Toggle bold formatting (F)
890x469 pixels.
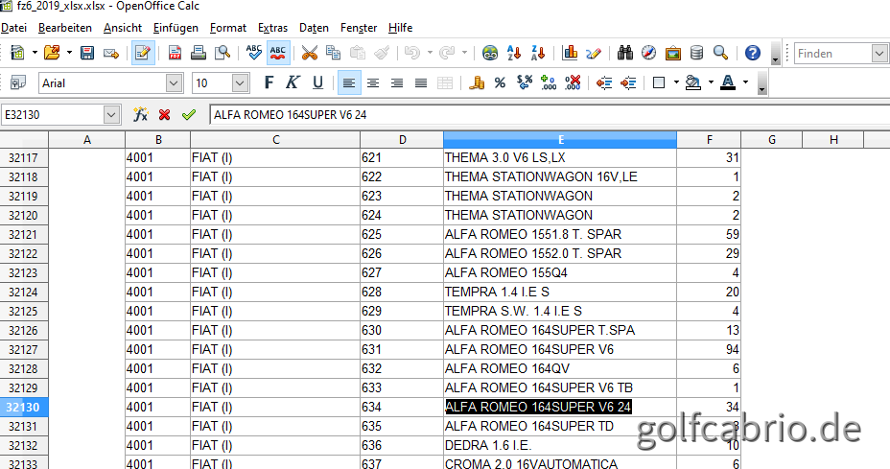[269, 83]
